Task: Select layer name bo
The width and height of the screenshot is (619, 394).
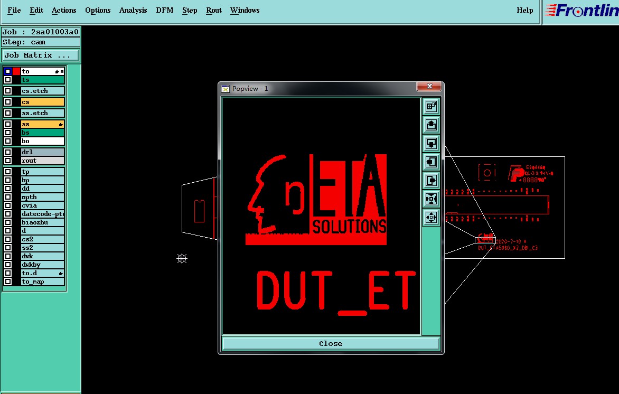Action: 43,141
